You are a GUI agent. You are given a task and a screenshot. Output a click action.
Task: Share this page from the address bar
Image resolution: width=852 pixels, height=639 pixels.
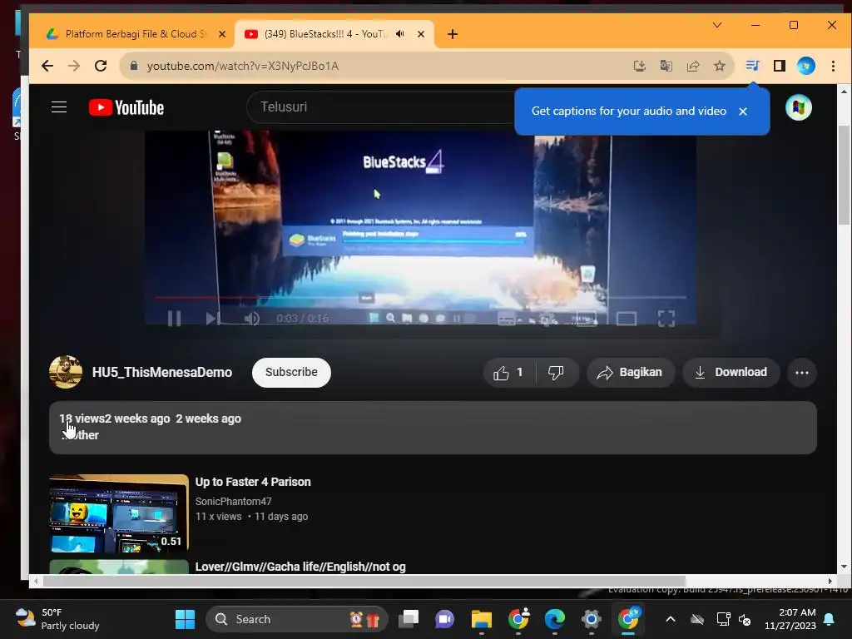(x=693, y=66)
